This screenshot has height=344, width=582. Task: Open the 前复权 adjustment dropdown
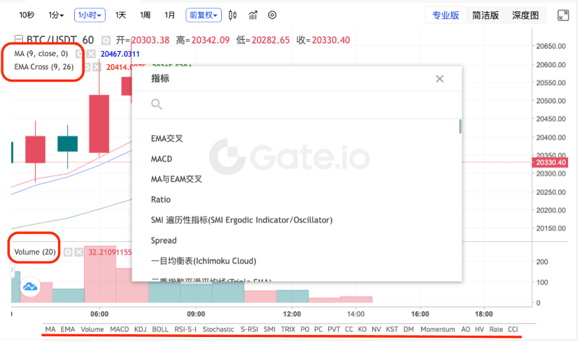(x=204, y=15)
